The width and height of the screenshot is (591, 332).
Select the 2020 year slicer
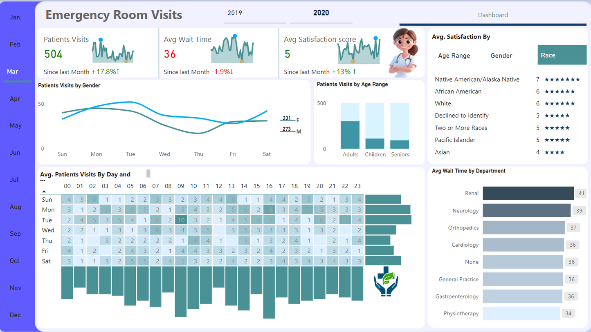coord(321,13)
